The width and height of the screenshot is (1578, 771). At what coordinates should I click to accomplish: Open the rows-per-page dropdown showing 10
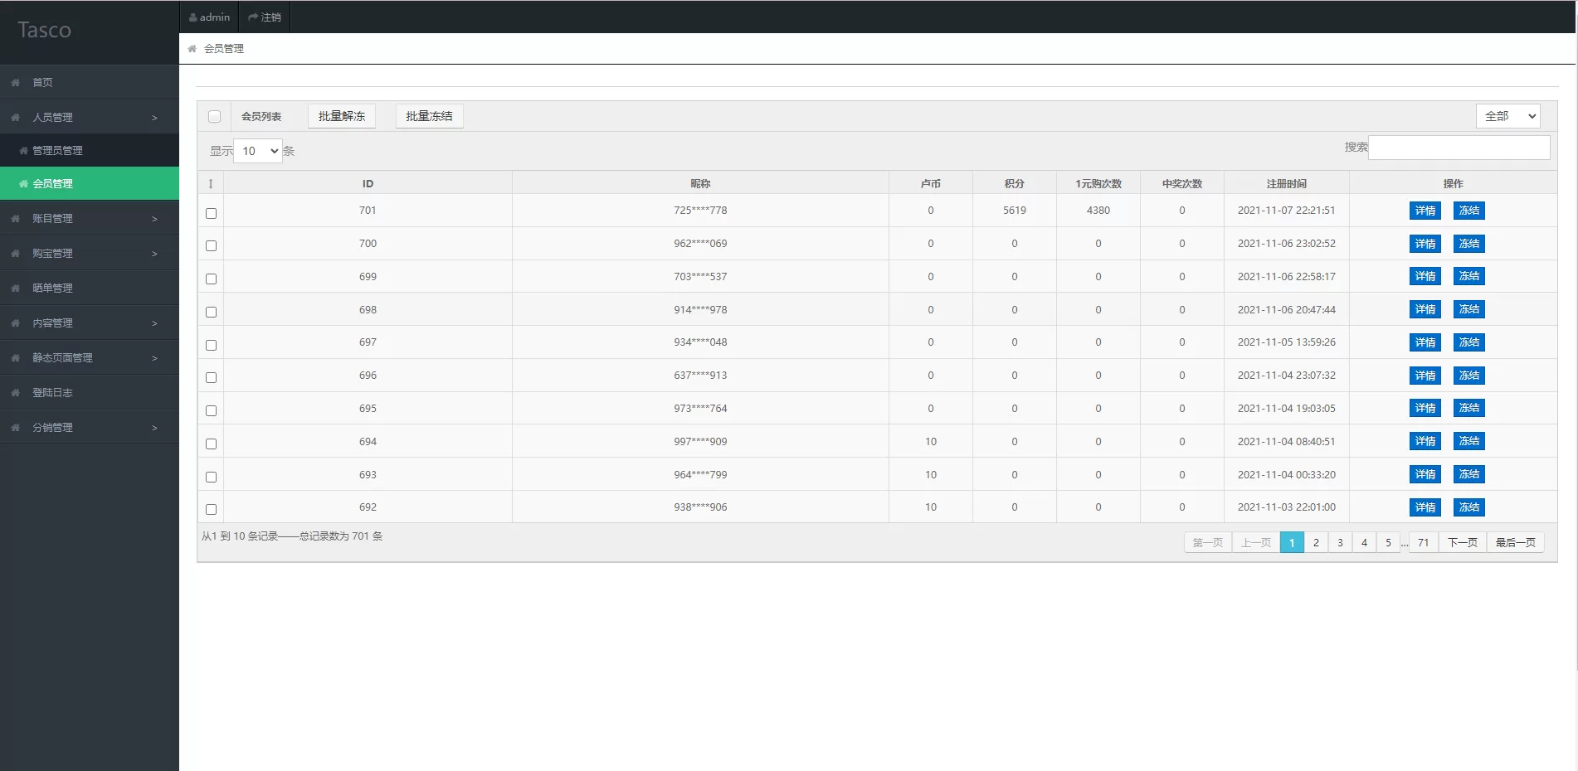258,151
